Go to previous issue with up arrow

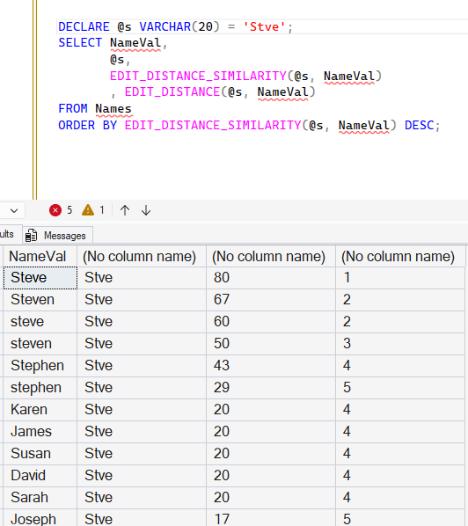(x=125, y=210)
